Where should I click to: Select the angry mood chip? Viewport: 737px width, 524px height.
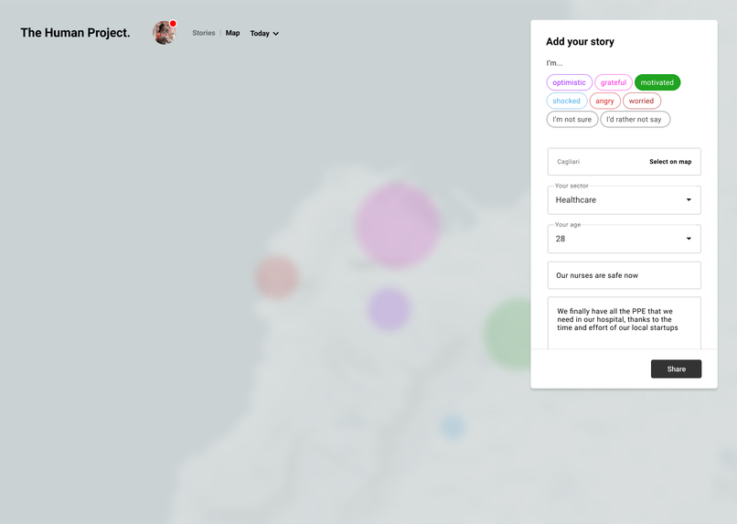point(605,101)
